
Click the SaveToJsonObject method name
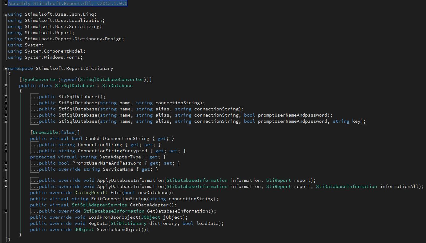(x=119, y=229)
